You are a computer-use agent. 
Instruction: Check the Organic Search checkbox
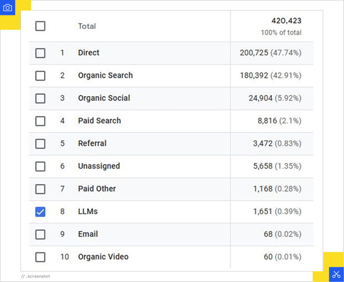[40, 76]
